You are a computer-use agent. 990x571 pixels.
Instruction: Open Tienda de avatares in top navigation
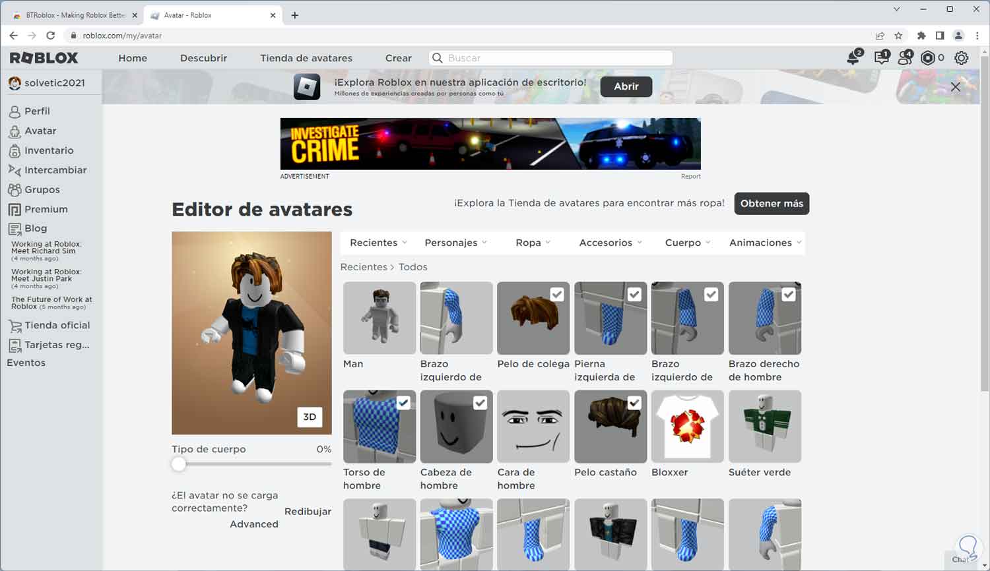pyautogui.click(x=306, y=58)
